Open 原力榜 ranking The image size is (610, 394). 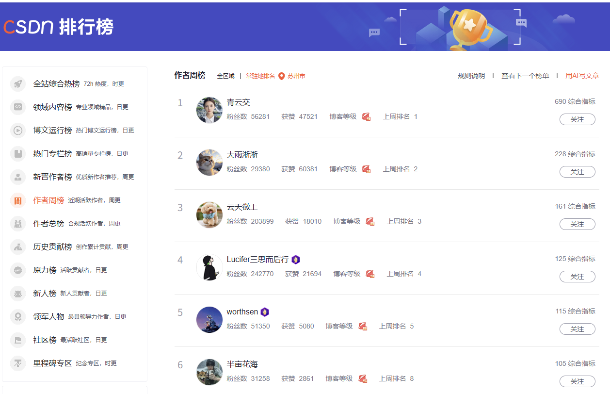(45, 270)
